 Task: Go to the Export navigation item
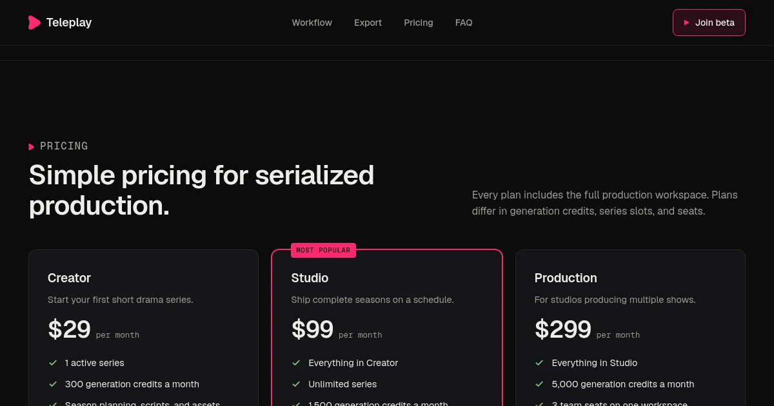pyautogui.click(x=368, y=23)
